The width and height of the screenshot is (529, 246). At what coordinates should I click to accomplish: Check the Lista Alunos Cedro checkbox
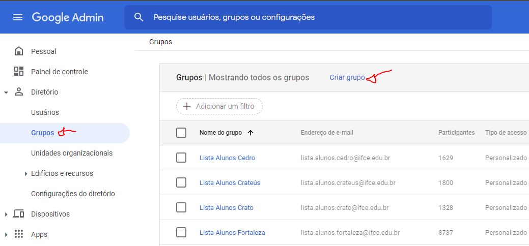pyautogui.click(x=181, y=158)
